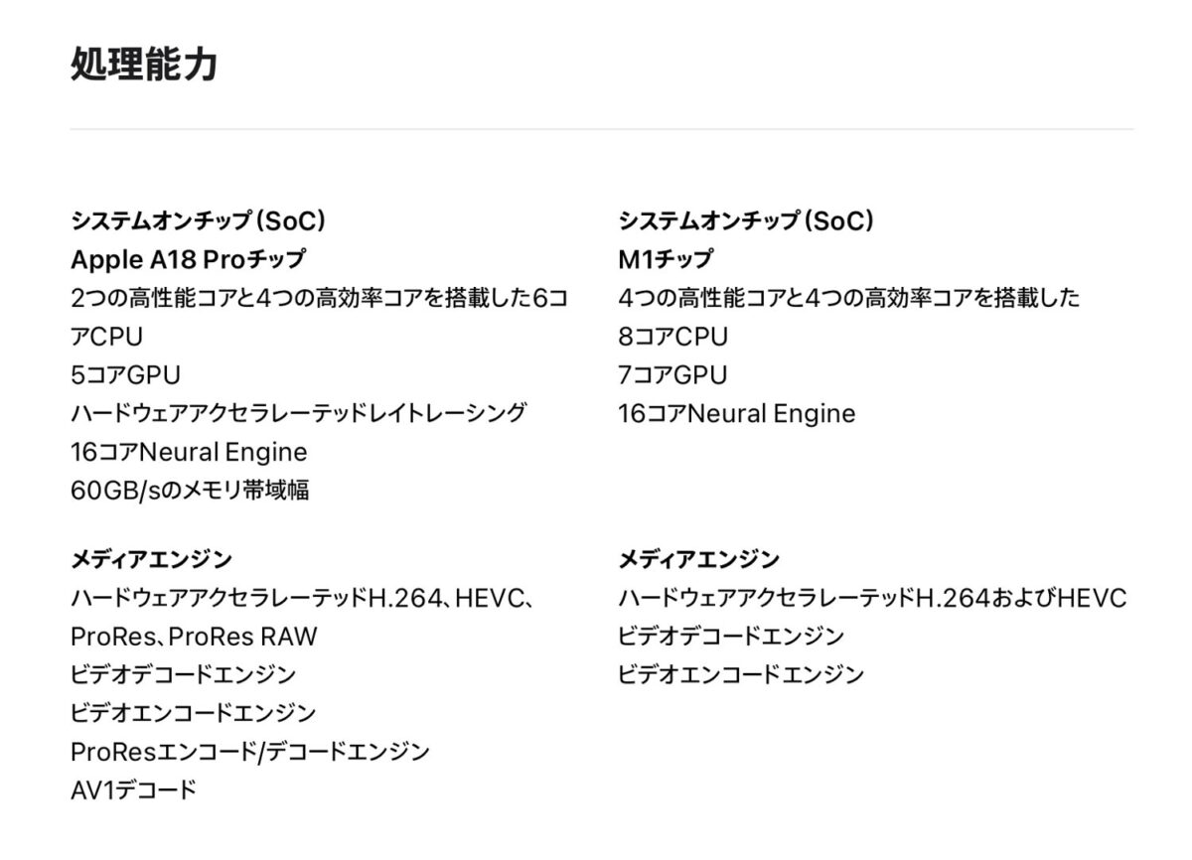Image resolution: width=1192 pixels, height=860 pixels.
Task: Click the システムオンチップ heading above Apple A18 Pro
Action: [x=198, y=220]
